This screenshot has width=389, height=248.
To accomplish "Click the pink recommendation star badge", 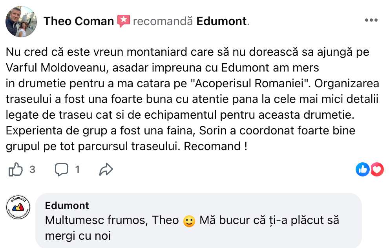I will 123,21.
